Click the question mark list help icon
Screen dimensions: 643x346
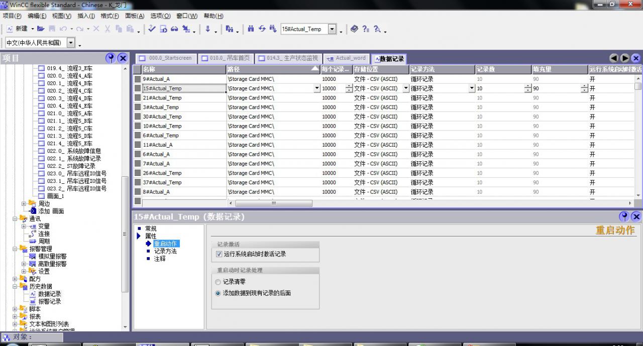pyautogui.click(x=366, y=29)
